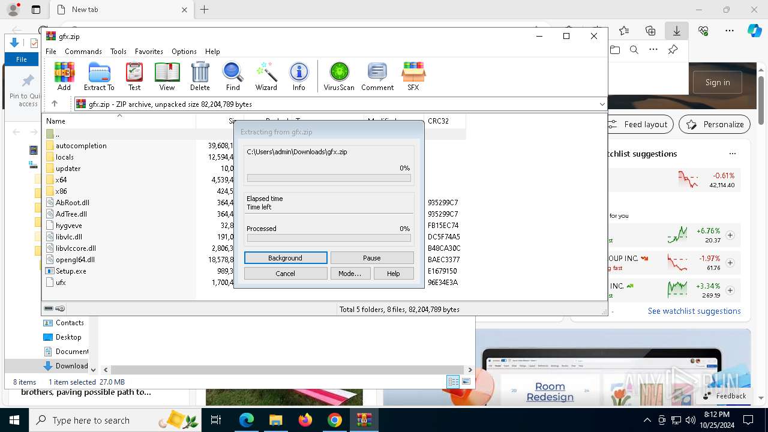Open the Tools menu
The width and height of the screenshot is (768, 432).
click(x=118, y=52)
